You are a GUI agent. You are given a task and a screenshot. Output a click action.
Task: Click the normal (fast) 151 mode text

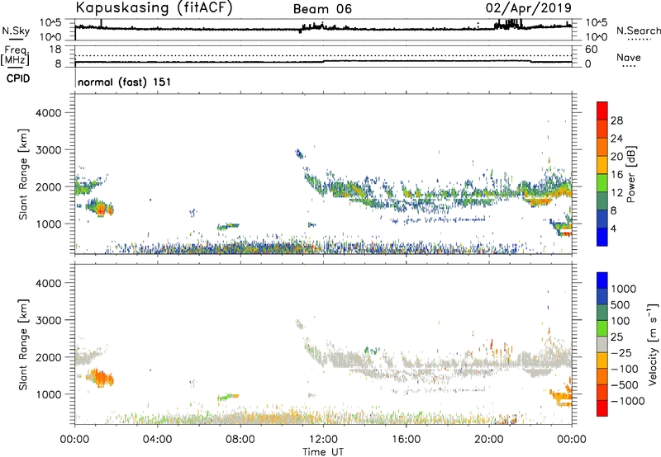click(x=125, y=82)
